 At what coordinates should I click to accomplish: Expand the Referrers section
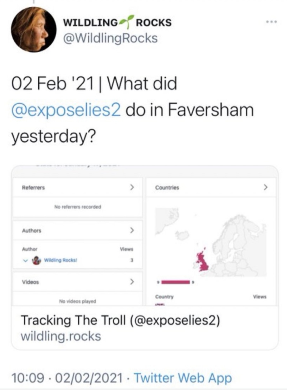[132, 187]
